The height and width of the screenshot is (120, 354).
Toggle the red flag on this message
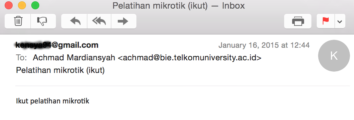click(x=326, y=22)
